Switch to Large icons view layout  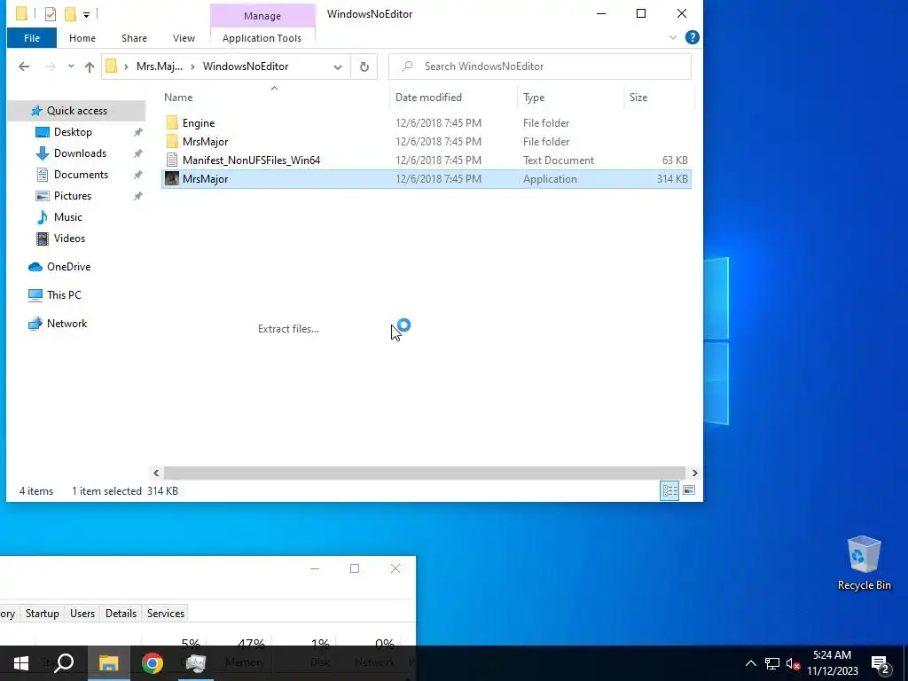click(688, 491)
